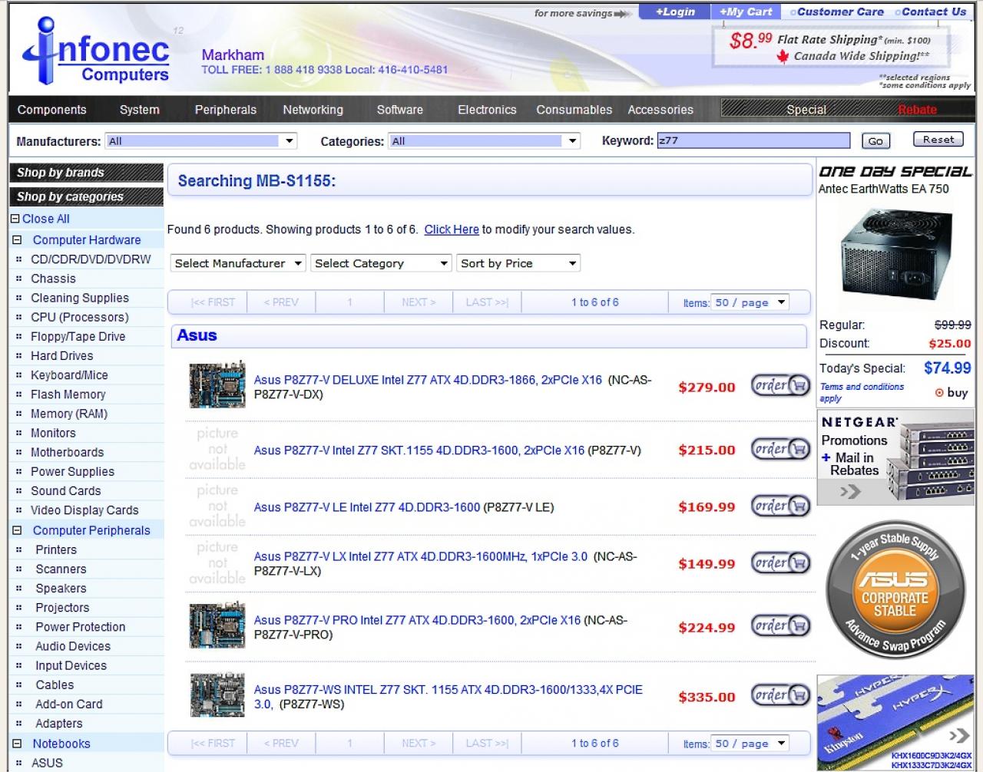Click the Special tab
Screen dimensions: 983x772
pyautogui.click(x=806, y=110)
